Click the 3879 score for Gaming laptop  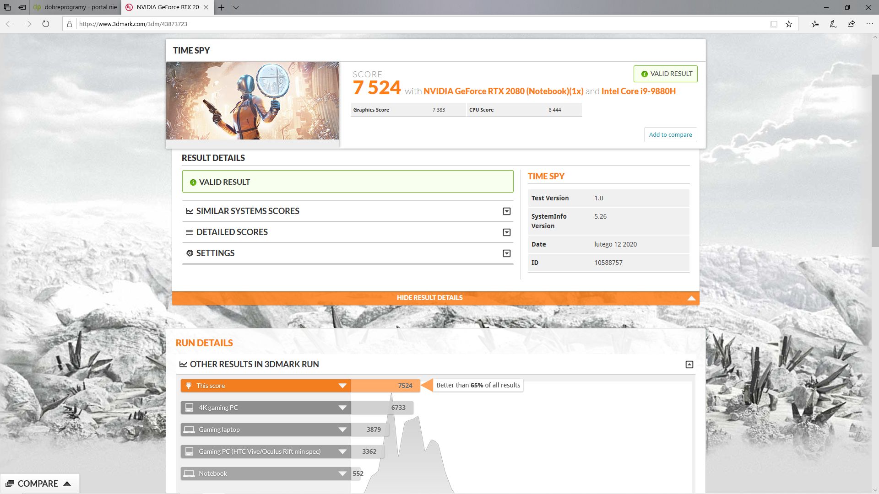click(x=374, y=430)
